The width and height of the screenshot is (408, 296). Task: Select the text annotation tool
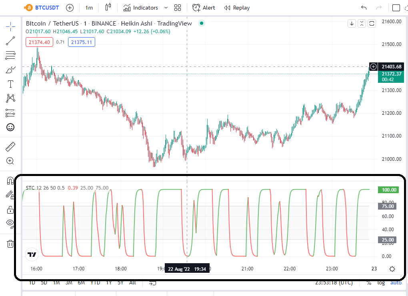(x=10, y=84)
